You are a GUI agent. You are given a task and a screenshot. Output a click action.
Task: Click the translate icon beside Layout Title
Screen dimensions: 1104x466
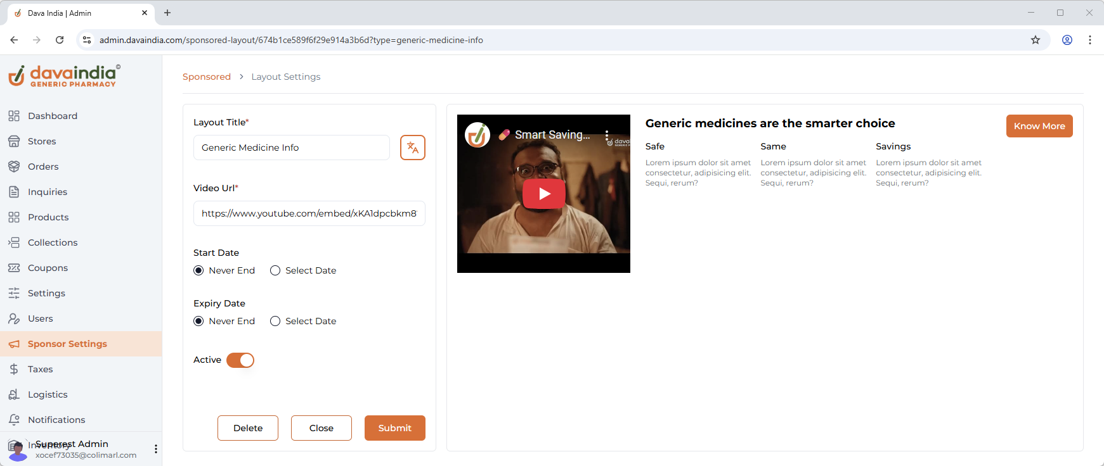tap(412, 148)
